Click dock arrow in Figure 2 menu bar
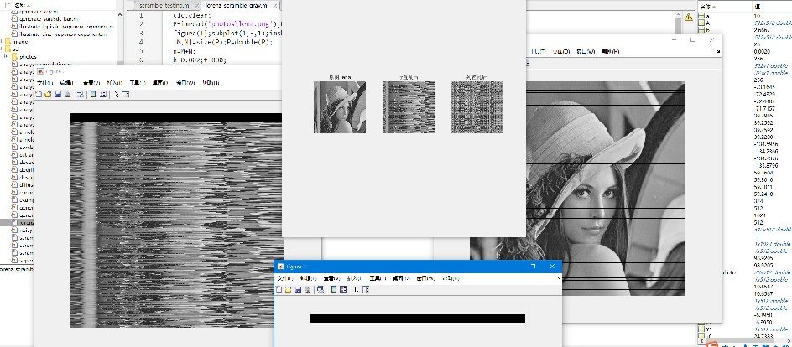The width and height of the screenshot is (792, 347). coord(558,278)
